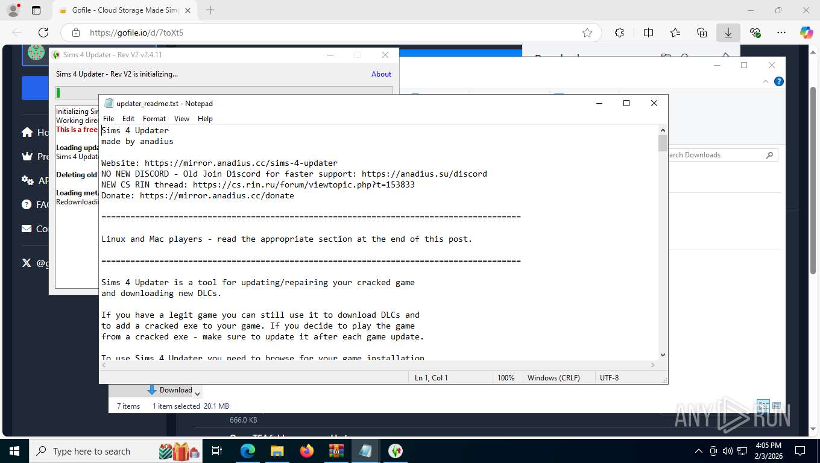
Task: Open File Explorer from the taskbar
Action: (x=277, y=451)
